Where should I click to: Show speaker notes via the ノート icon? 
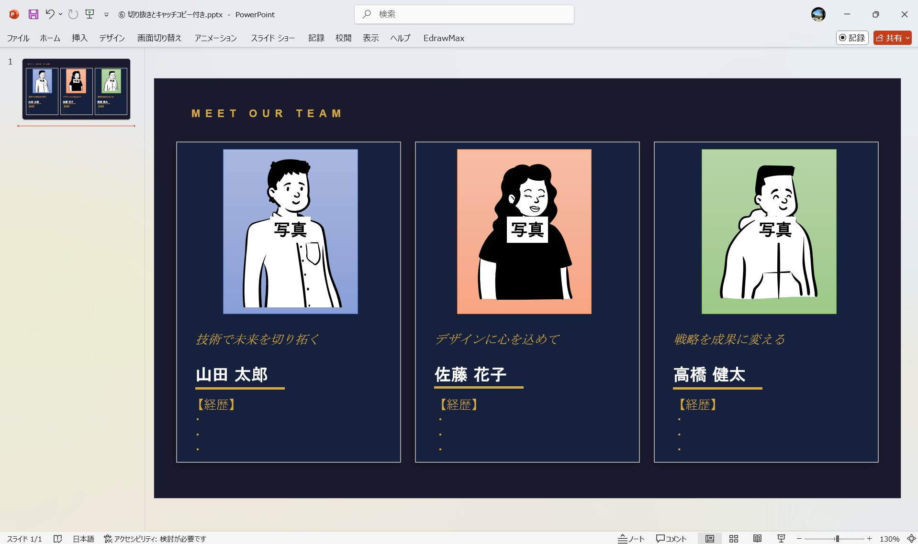631,539
